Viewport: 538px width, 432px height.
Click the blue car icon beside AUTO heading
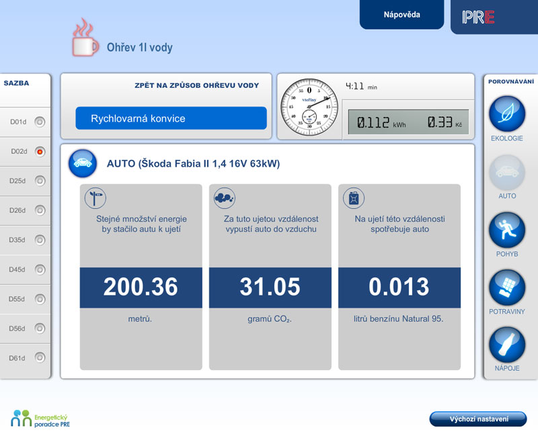(x=83, y=163)
